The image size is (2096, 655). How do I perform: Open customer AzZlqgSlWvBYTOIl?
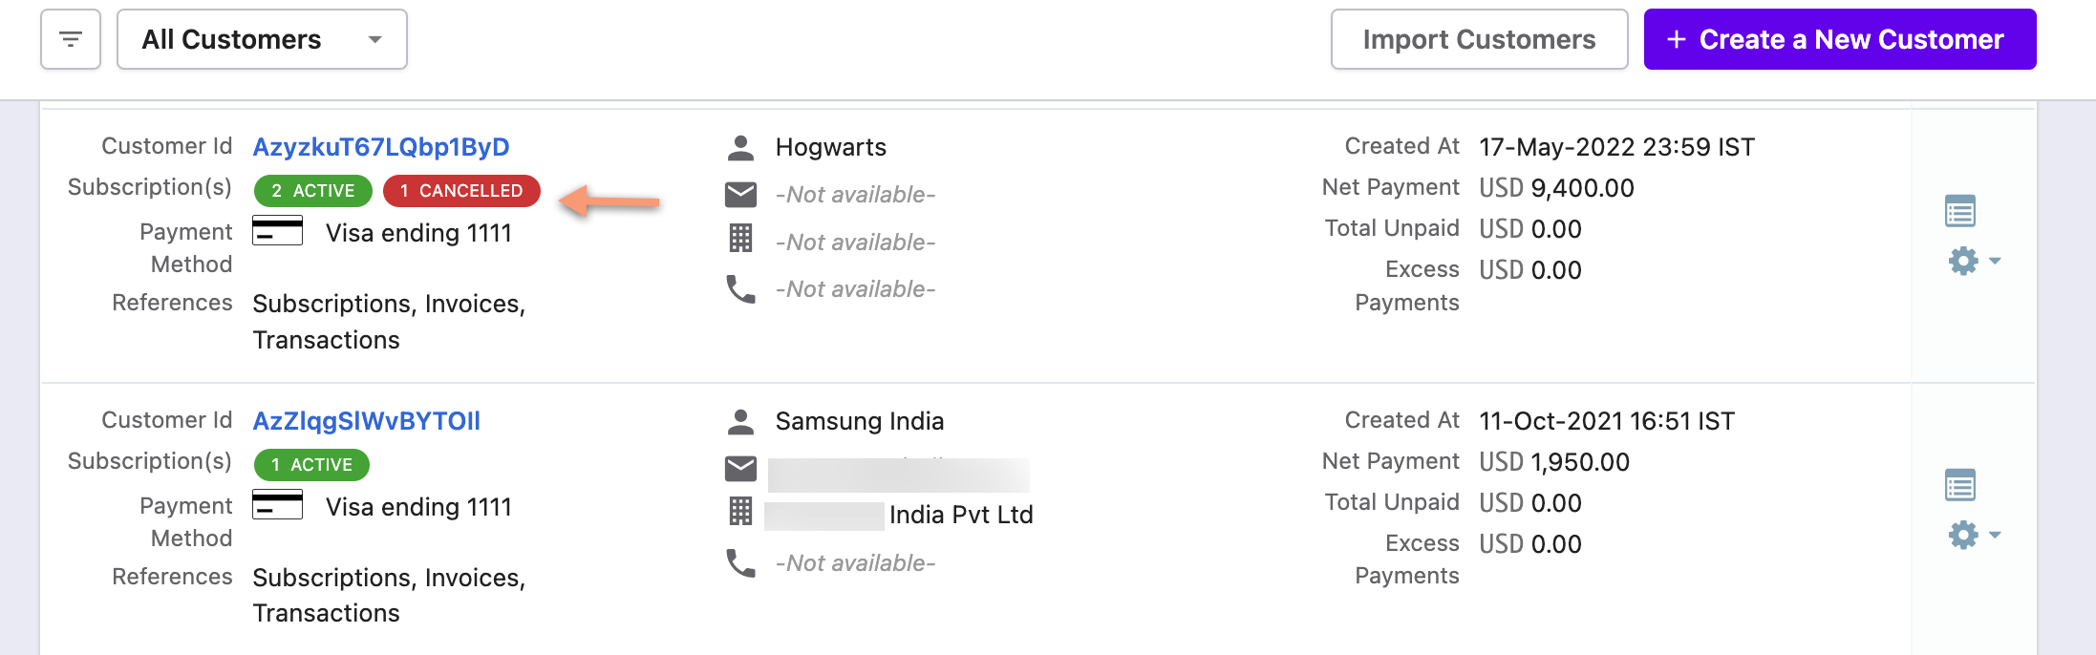click(x=366, y=421)
